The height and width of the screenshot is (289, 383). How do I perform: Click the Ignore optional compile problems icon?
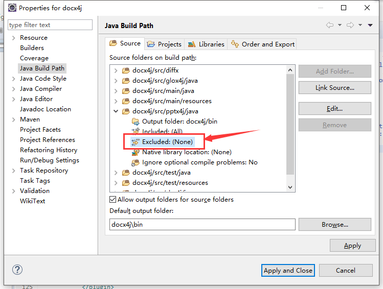(136, 163)
